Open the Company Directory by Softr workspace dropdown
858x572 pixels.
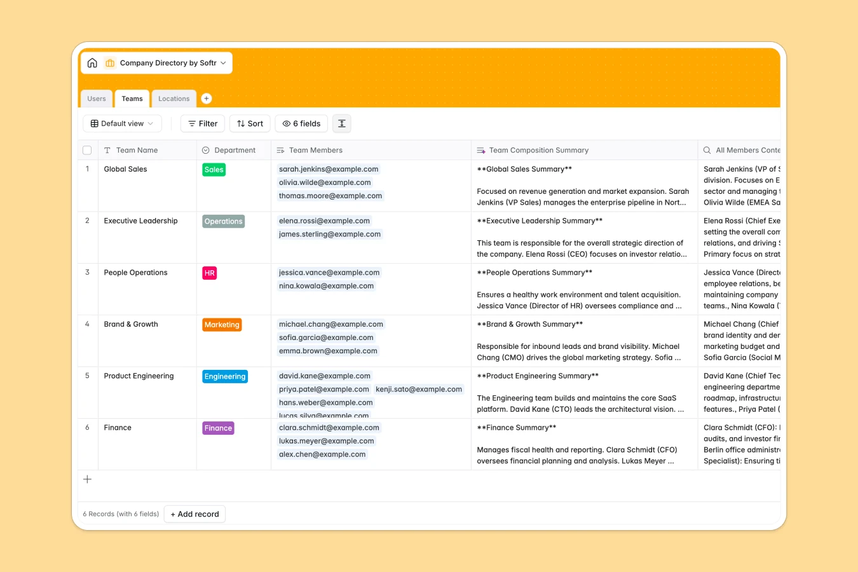coord(223,62)
